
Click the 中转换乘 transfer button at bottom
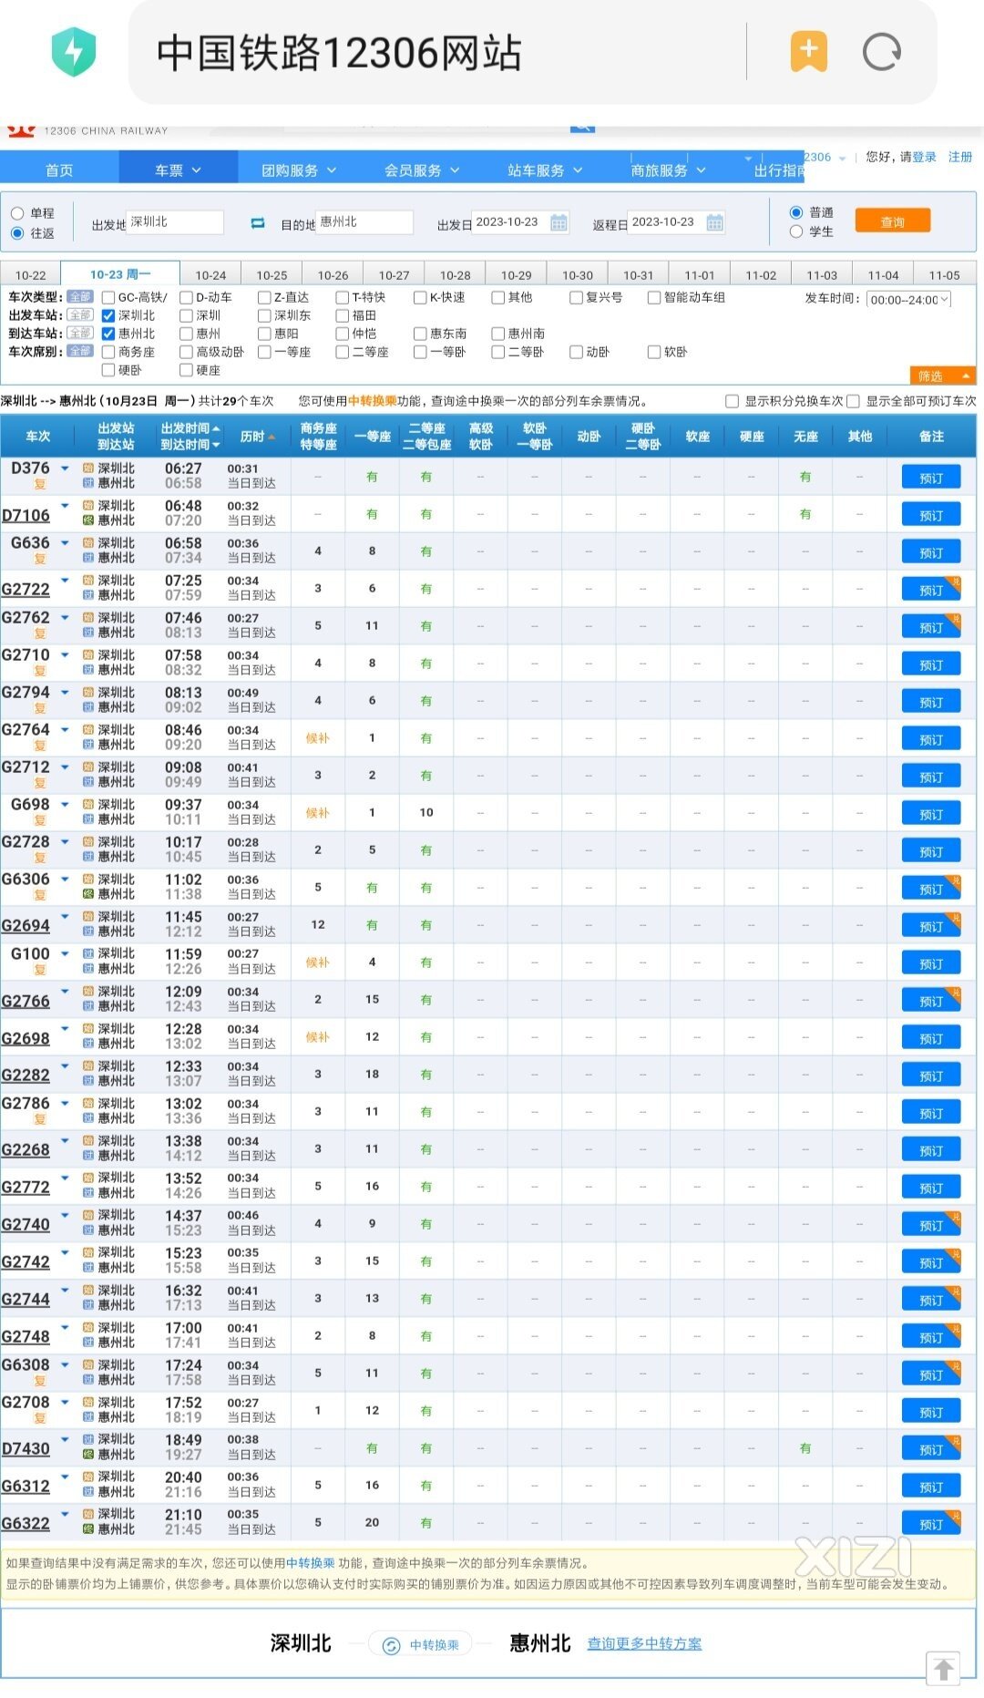(420, 1644)
